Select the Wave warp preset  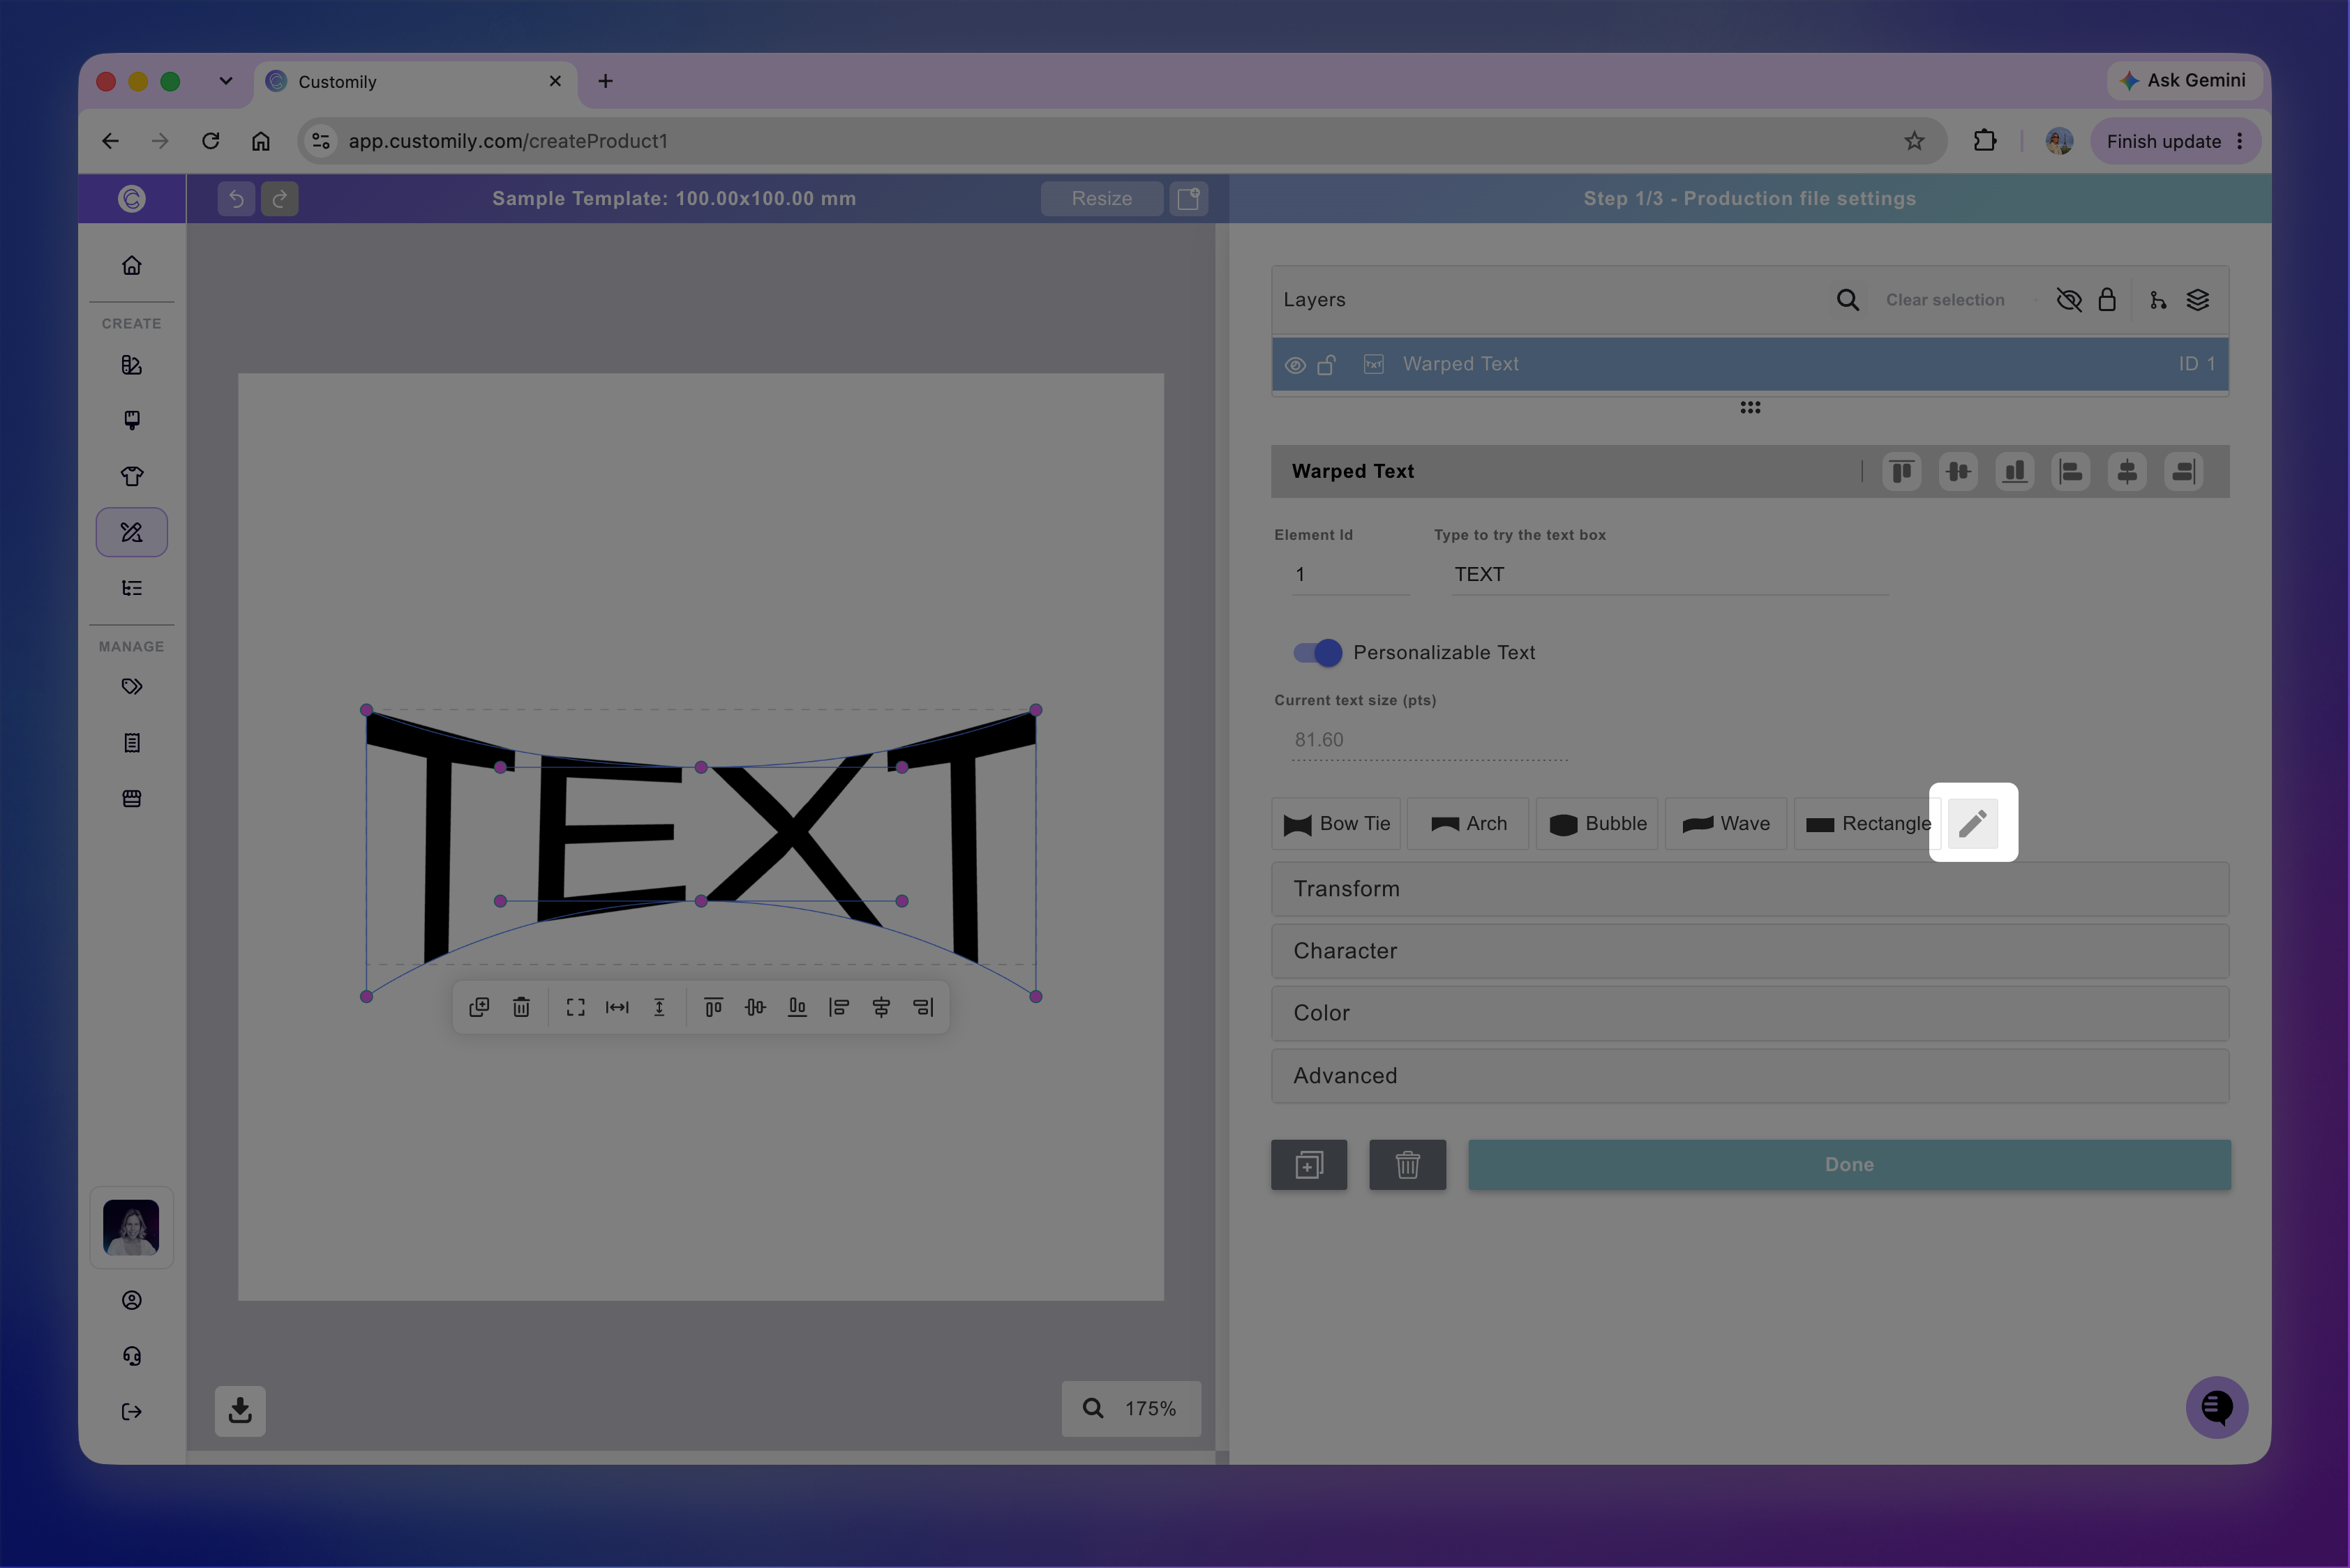tap(1726, 824)
